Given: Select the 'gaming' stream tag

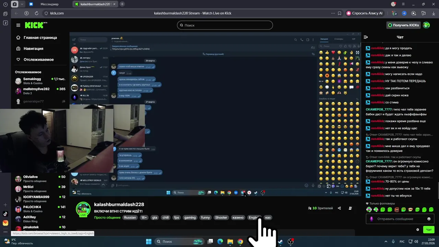Looking at the screenshot, I should coord(190,217).
